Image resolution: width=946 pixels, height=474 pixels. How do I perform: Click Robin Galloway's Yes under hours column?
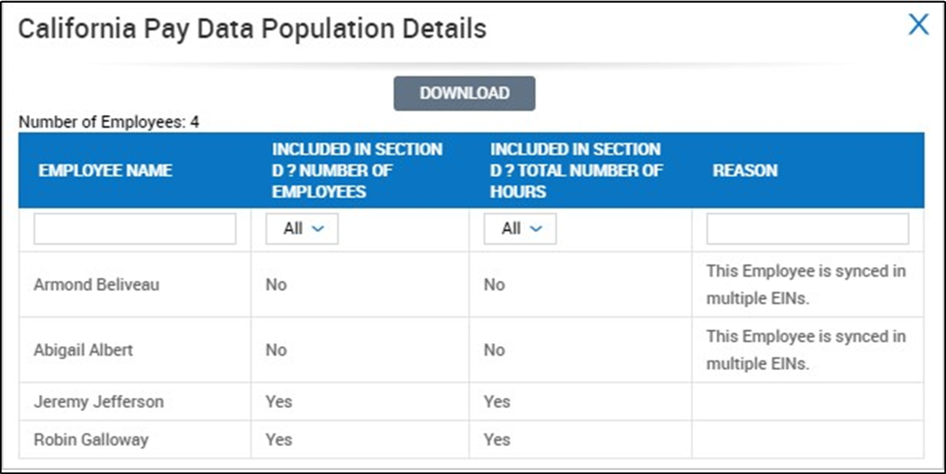(497, 440)
